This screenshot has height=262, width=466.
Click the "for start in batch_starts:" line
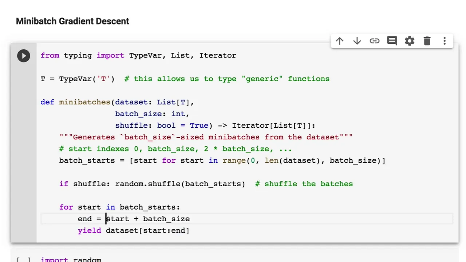click(119, 207)
